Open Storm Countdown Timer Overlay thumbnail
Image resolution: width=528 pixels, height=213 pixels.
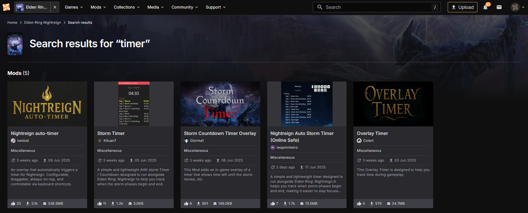point(220,104)
